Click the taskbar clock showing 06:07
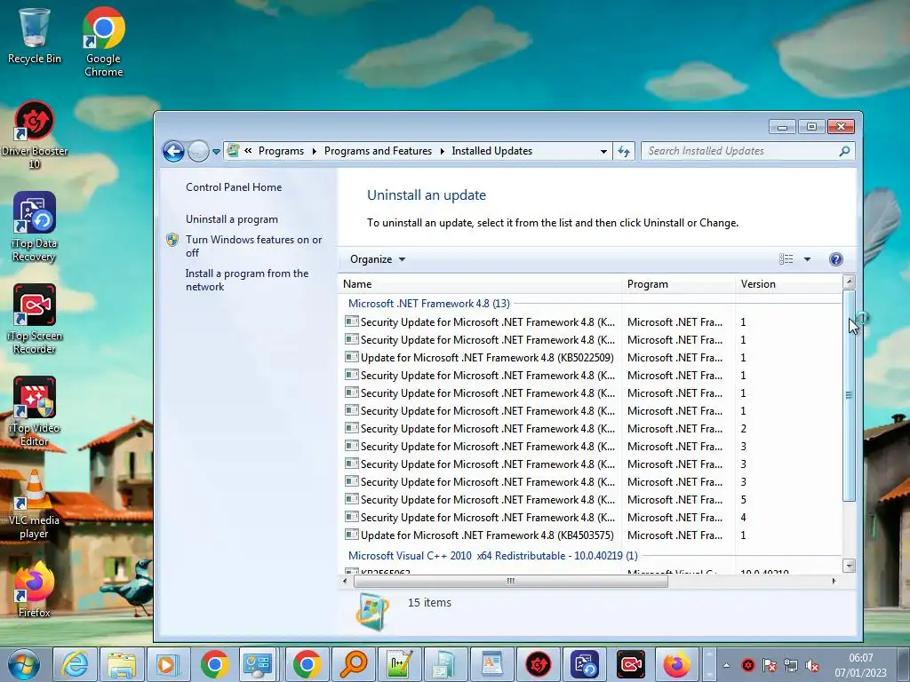The height and width of the screenshot is (682, 910). tap(860, 665)
